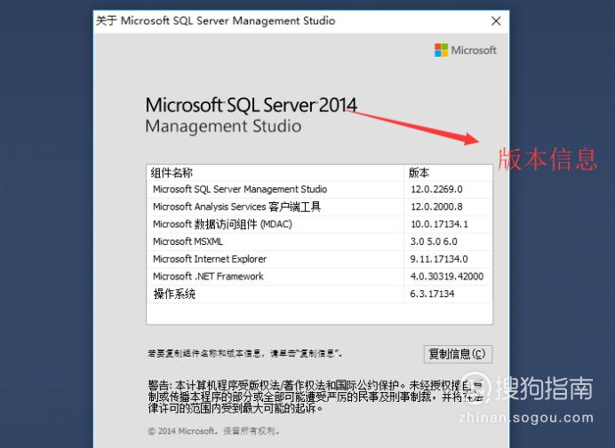Click the 复制信息(C) button

tap(458, 354)
